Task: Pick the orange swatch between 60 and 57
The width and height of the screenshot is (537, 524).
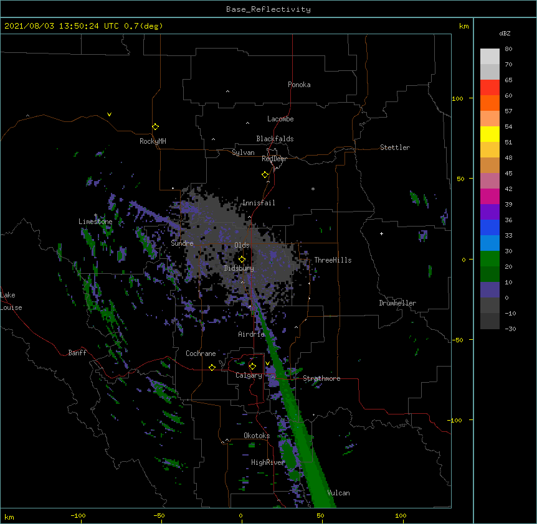Action: tap(490, 103)
